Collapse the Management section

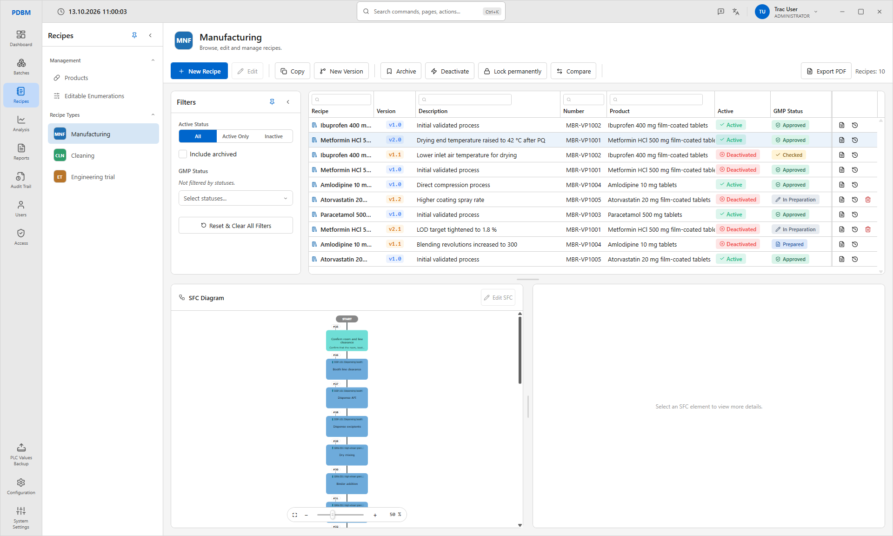click(153, 60)
